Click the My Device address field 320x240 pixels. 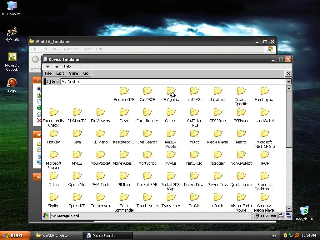click(x=173, y=82)
